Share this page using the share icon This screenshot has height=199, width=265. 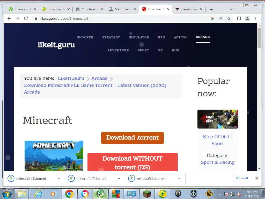click(x=220, y=18)
